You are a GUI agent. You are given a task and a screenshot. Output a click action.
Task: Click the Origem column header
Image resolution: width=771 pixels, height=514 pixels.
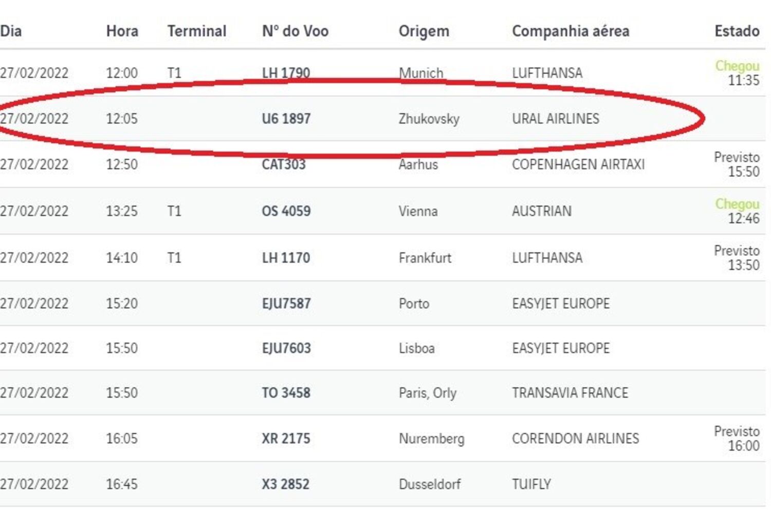point(424,31)
